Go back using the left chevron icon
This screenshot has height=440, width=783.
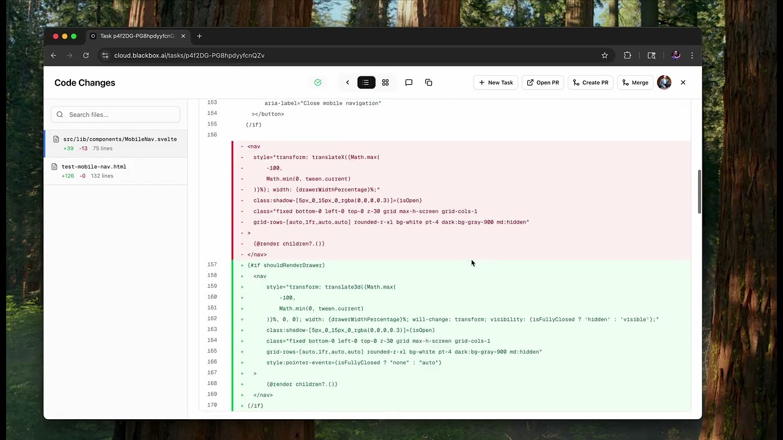click(347, 82)
